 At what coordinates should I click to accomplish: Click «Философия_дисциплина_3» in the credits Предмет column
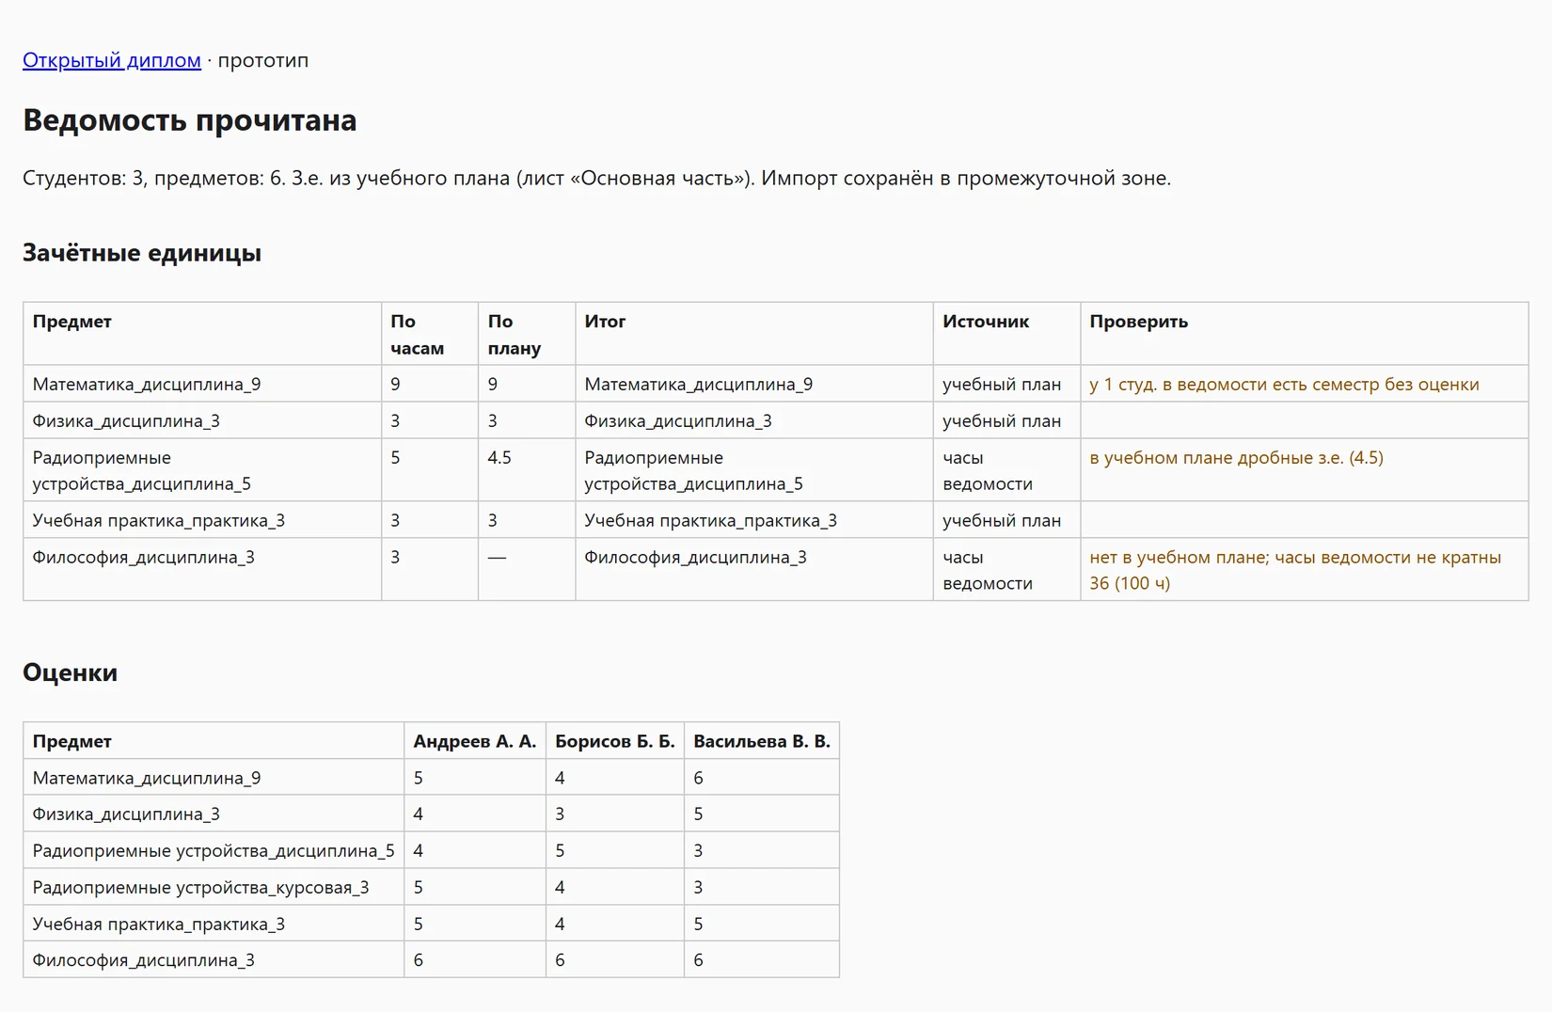[x=144, y=557]
